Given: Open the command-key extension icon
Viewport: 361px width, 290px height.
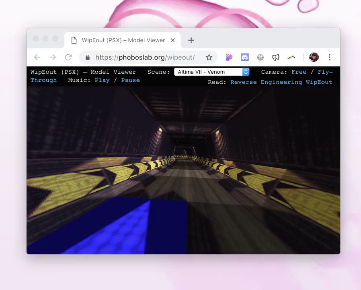Looking at the screenshot, I should [x=260, y=57].
